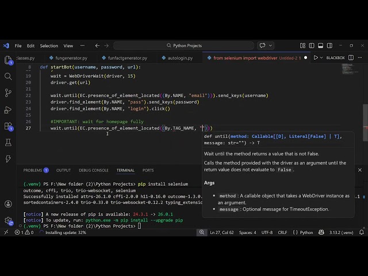Split the editor to the right

(351, 57)
